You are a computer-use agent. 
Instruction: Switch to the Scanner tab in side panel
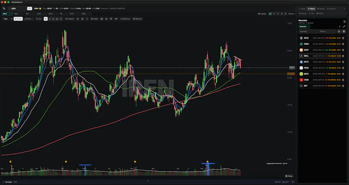point(331,9)
